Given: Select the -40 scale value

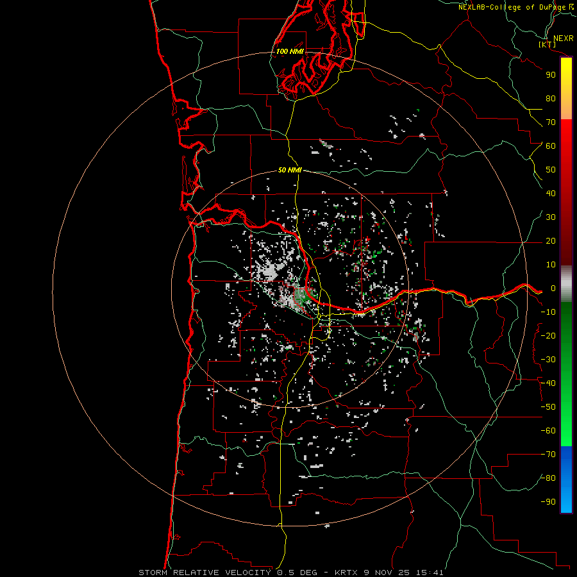Looking at the screenshot, I should 548,383.
